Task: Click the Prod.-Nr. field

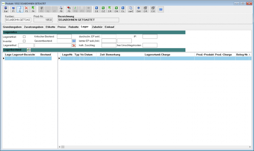Action: pos(43,20)
